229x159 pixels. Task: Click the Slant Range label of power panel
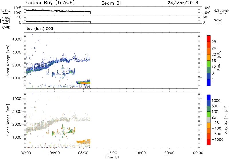(x=8, y=61)
